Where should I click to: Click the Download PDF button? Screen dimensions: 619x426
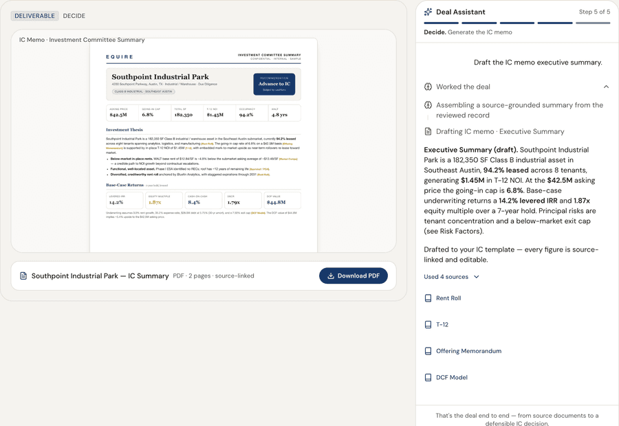point(354,276)
